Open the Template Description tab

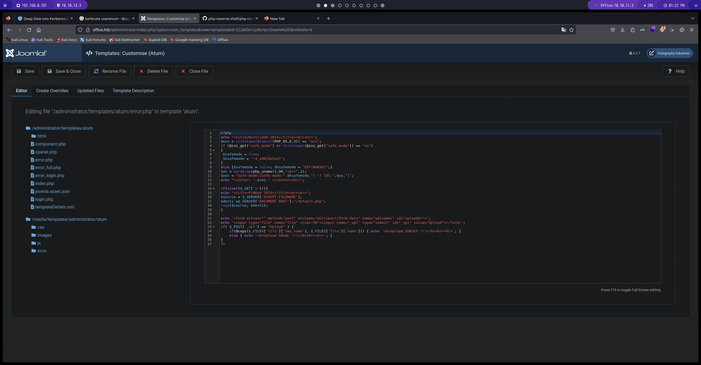(133, 91)
